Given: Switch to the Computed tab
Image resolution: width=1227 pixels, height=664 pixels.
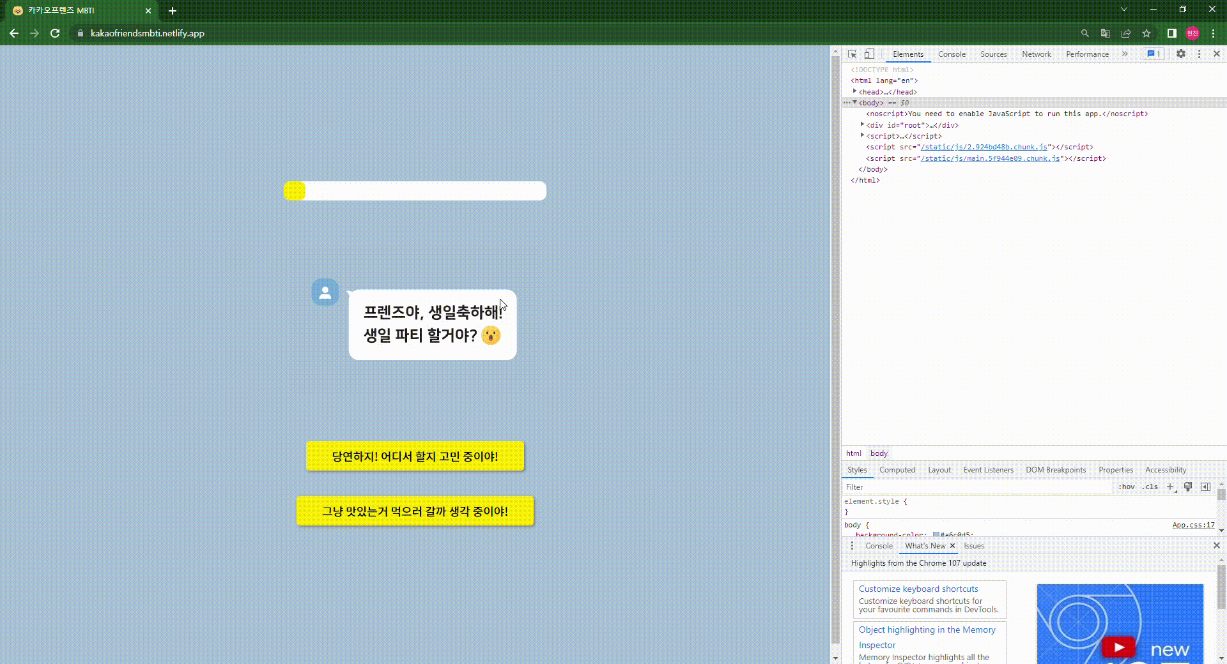Looking at the screenshot, I should 897,470.
